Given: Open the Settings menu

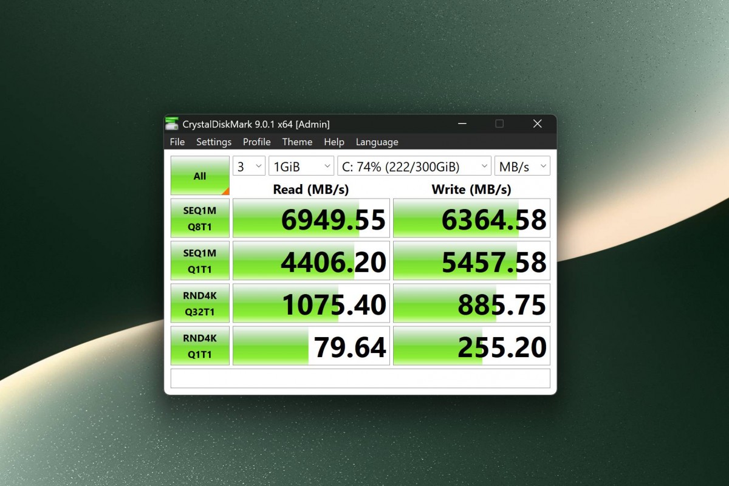Looking at the screenshot, I should click(214, 142).
